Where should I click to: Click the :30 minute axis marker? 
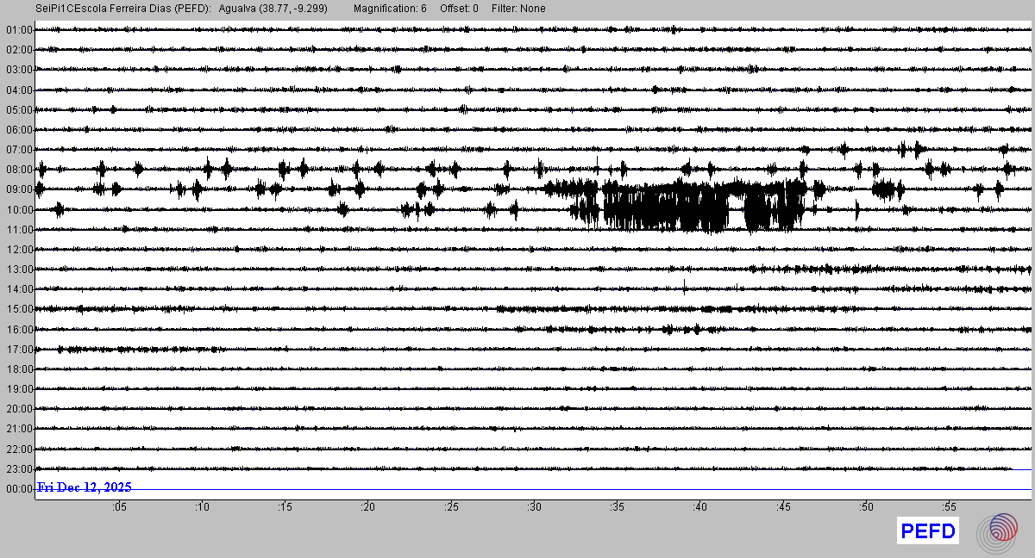point(533,507)
